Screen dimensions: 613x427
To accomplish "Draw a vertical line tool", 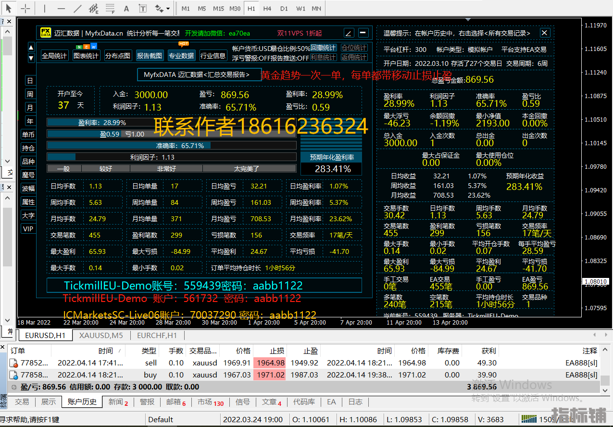I will (45, 8).
